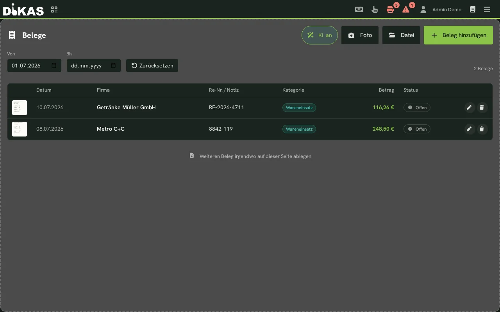Select the Metro C+C company name

(111, 129)
